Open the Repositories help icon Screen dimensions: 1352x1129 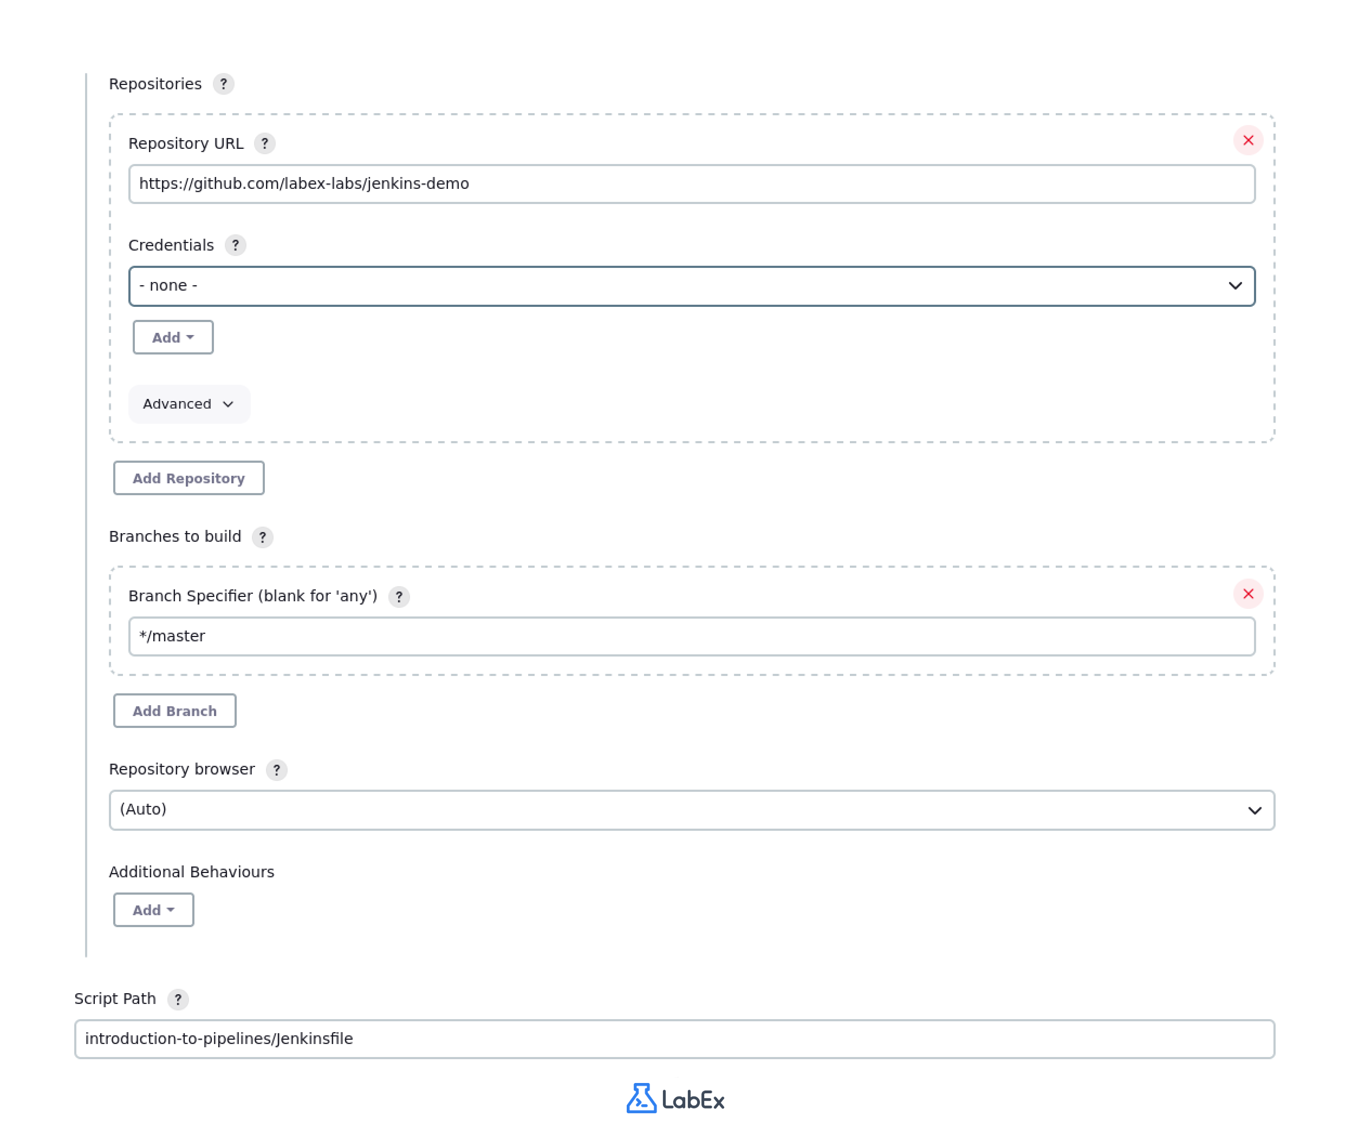[x=223, y=84]
